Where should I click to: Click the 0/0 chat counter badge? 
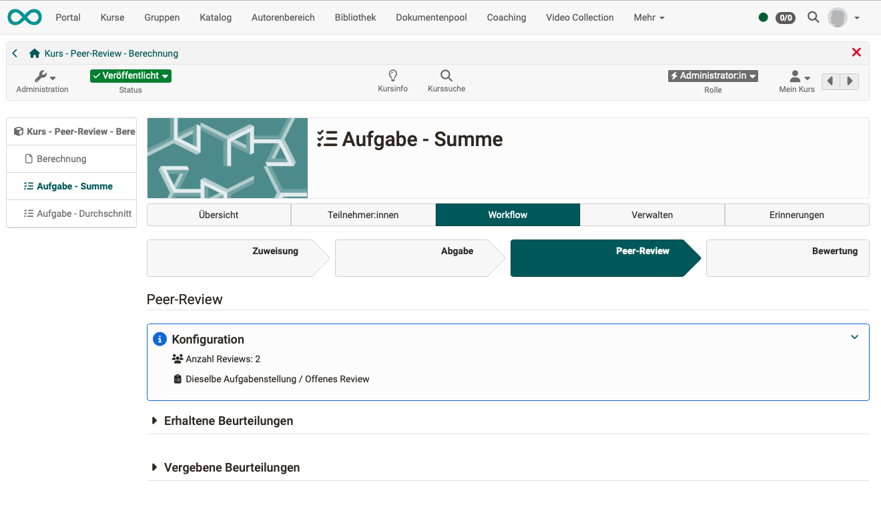pyautogui.click(x=785, y=18)
